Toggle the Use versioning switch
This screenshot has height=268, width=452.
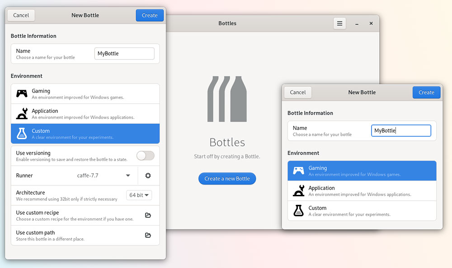[146, 156]
